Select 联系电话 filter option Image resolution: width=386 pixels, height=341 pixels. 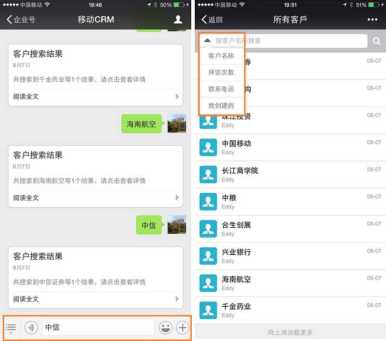click(221, 89)
